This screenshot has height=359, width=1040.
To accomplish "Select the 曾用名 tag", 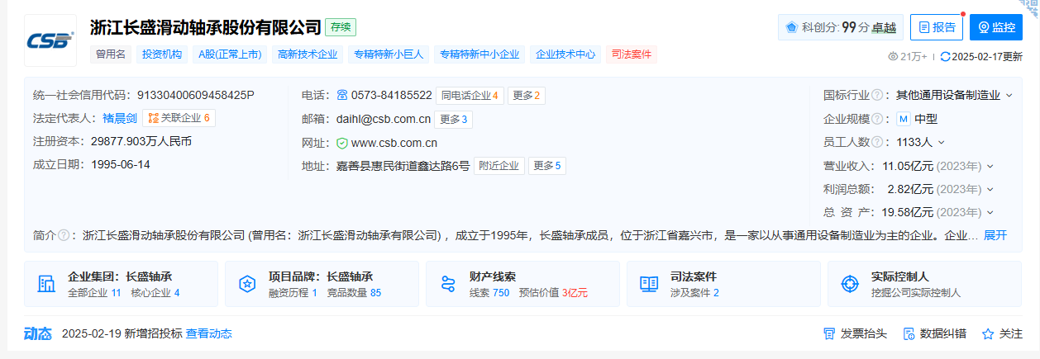I will click(110, 54).
